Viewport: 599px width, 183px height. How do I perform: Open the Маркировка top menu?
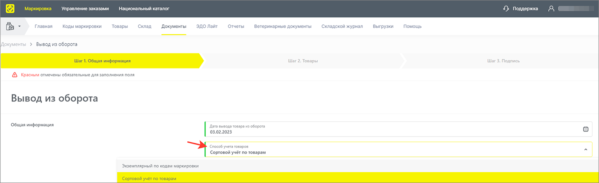[x=38, y=8]
